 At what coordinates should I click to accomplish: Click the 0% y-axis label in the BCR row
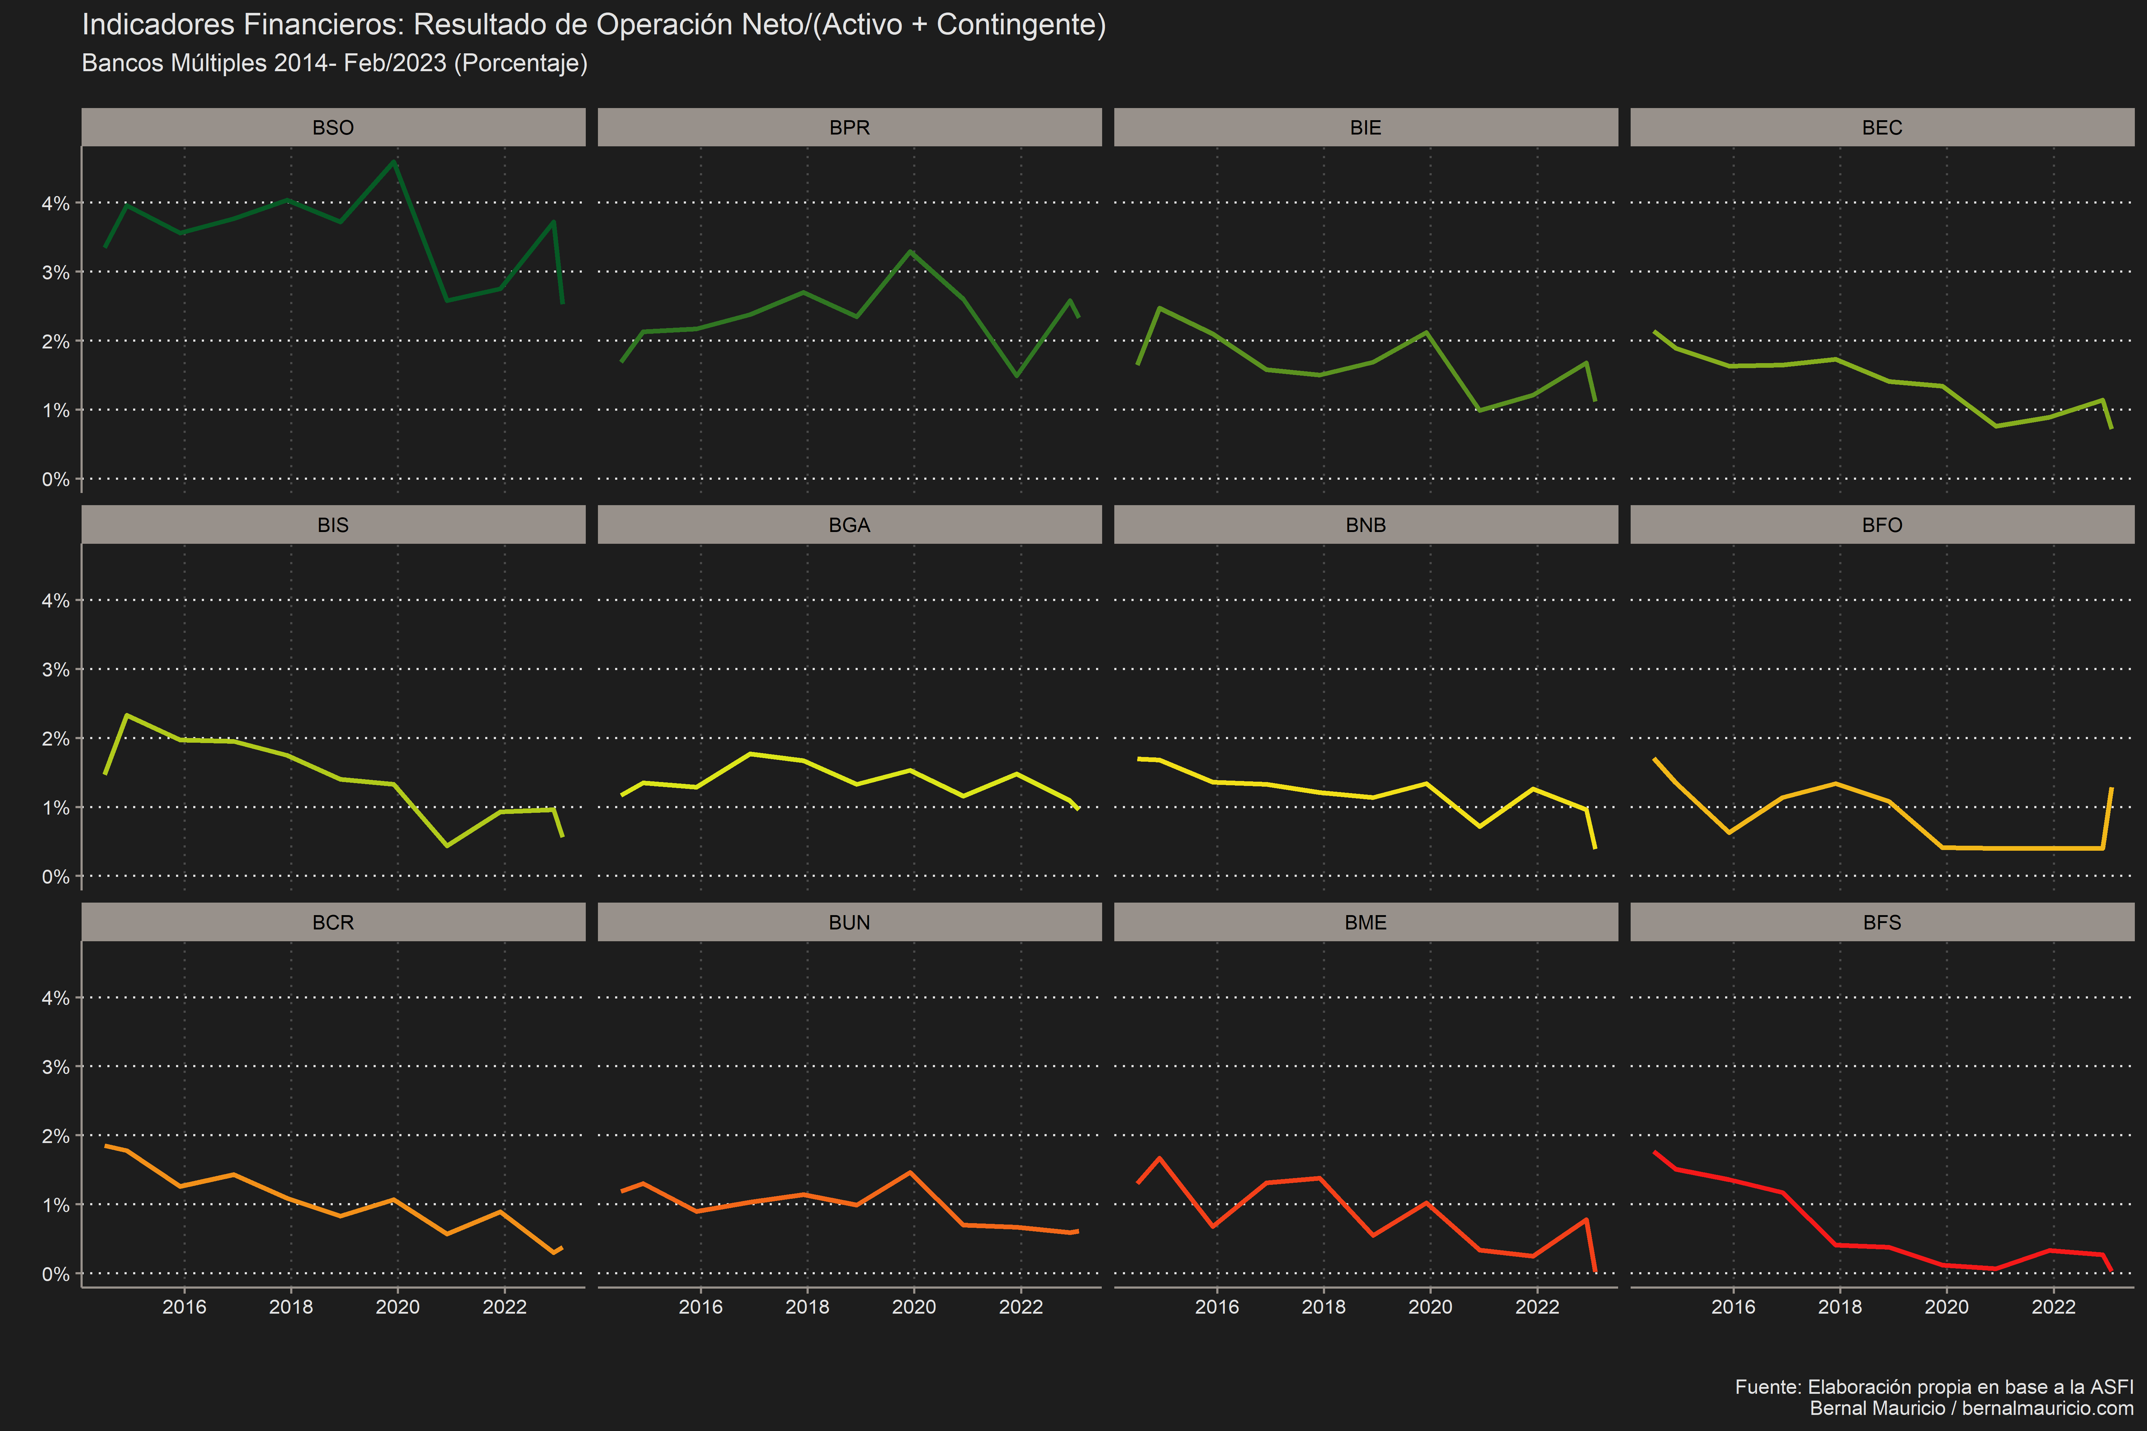coord(56,1274)
